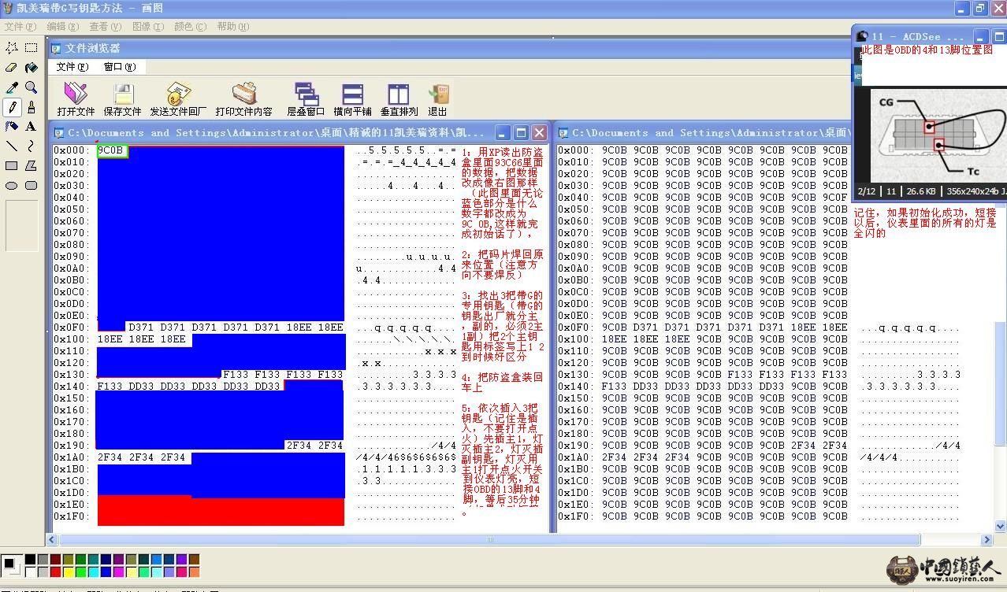This screenshot has height=592, width=1007.
Task: Choose the cyan palette swatch
Action: (93, 572)
